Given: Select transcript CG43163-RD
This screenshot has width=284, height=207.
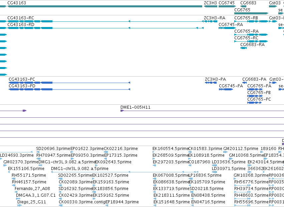Looking at the screenshot, I should click(21, 25).
